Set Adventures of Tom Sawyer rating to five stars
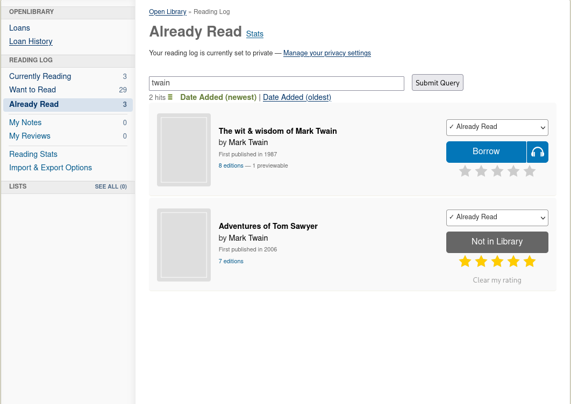Viewport: 571px width, 404px height. tap(530, 261)
